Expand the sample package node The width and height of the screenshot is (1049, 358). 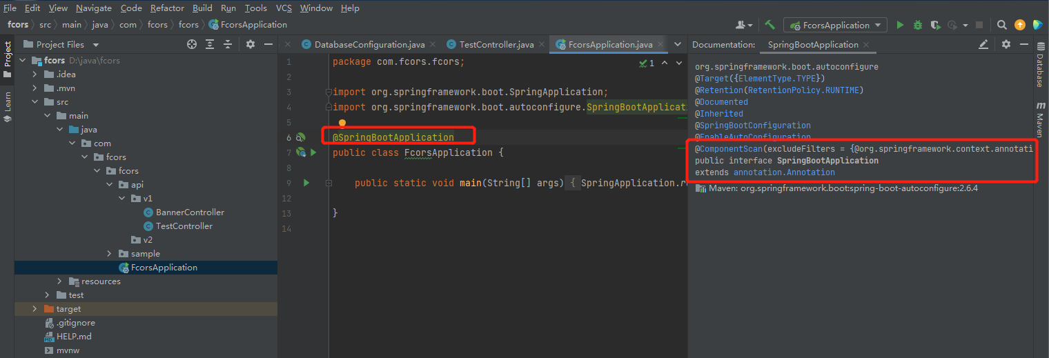(109, 254)
